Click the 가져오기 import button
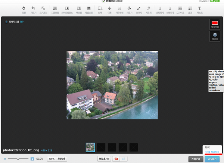Viewport: 224px width, 163px height. (196, 159)
